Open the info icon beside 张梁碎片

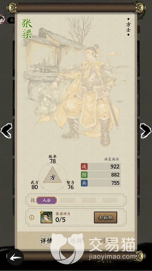(x=31, y=217)
